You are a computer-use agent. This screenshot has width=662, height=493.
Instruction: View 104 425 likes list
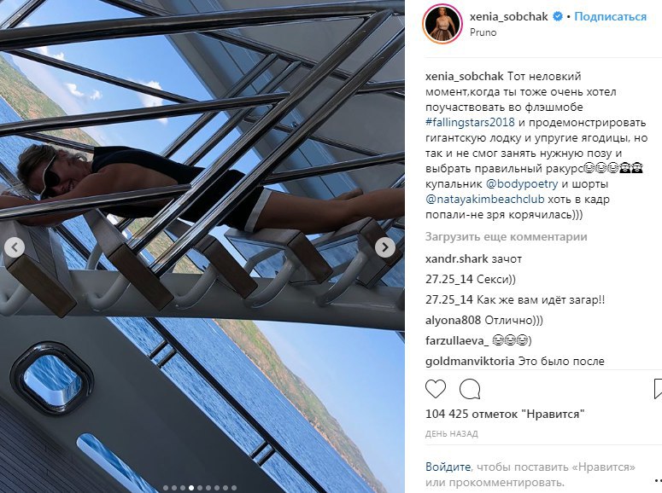point(505,414)
